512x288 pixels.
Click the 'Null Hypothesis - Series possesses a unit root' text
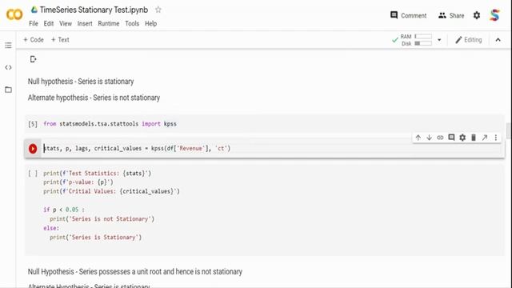click(x=135, y=272)
